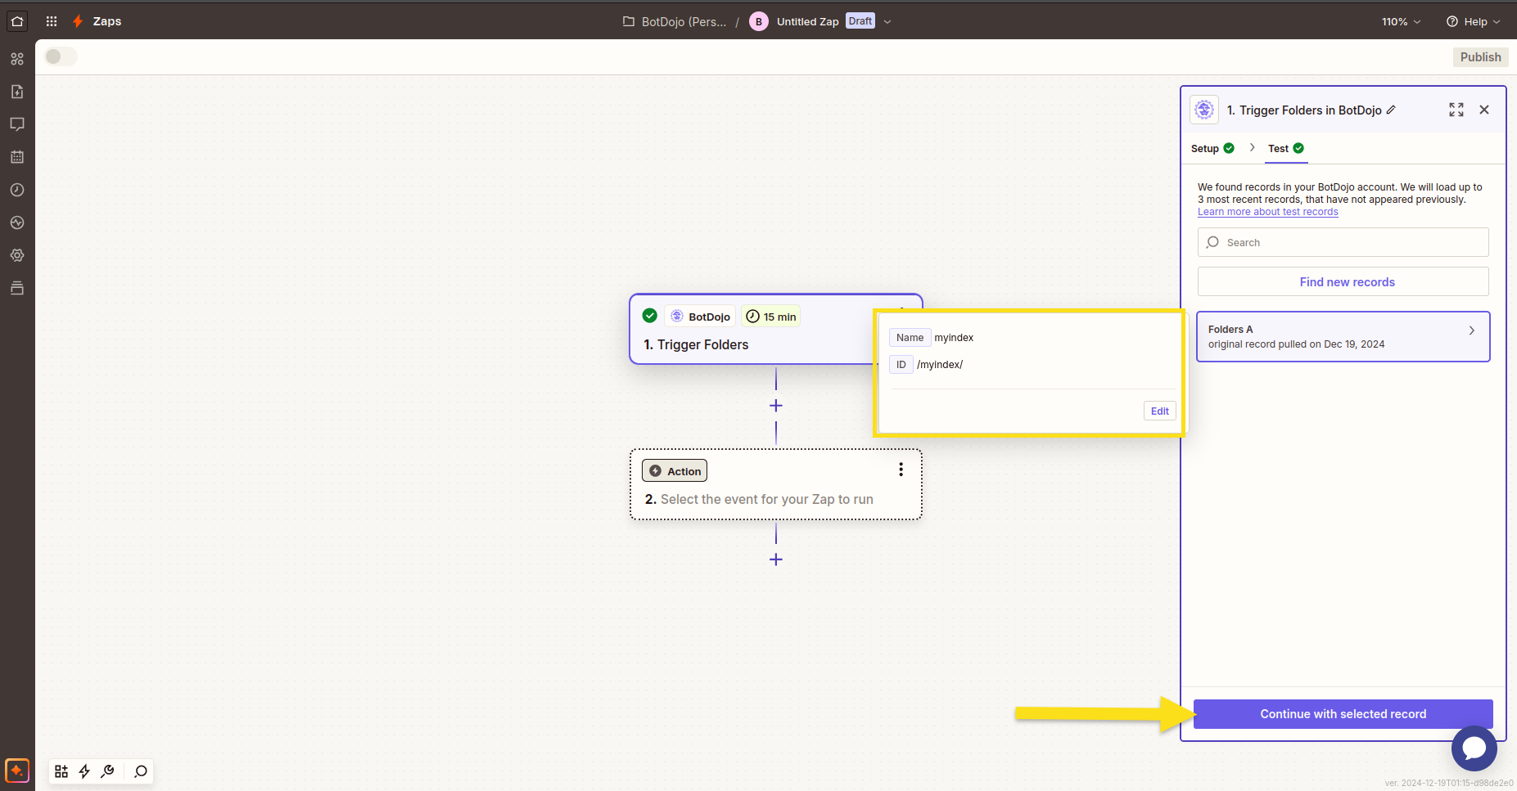Screen dimensions: 1517x791
Task: Focus the Search records field
Action: pyautogui.click(x=1343, y=242)
